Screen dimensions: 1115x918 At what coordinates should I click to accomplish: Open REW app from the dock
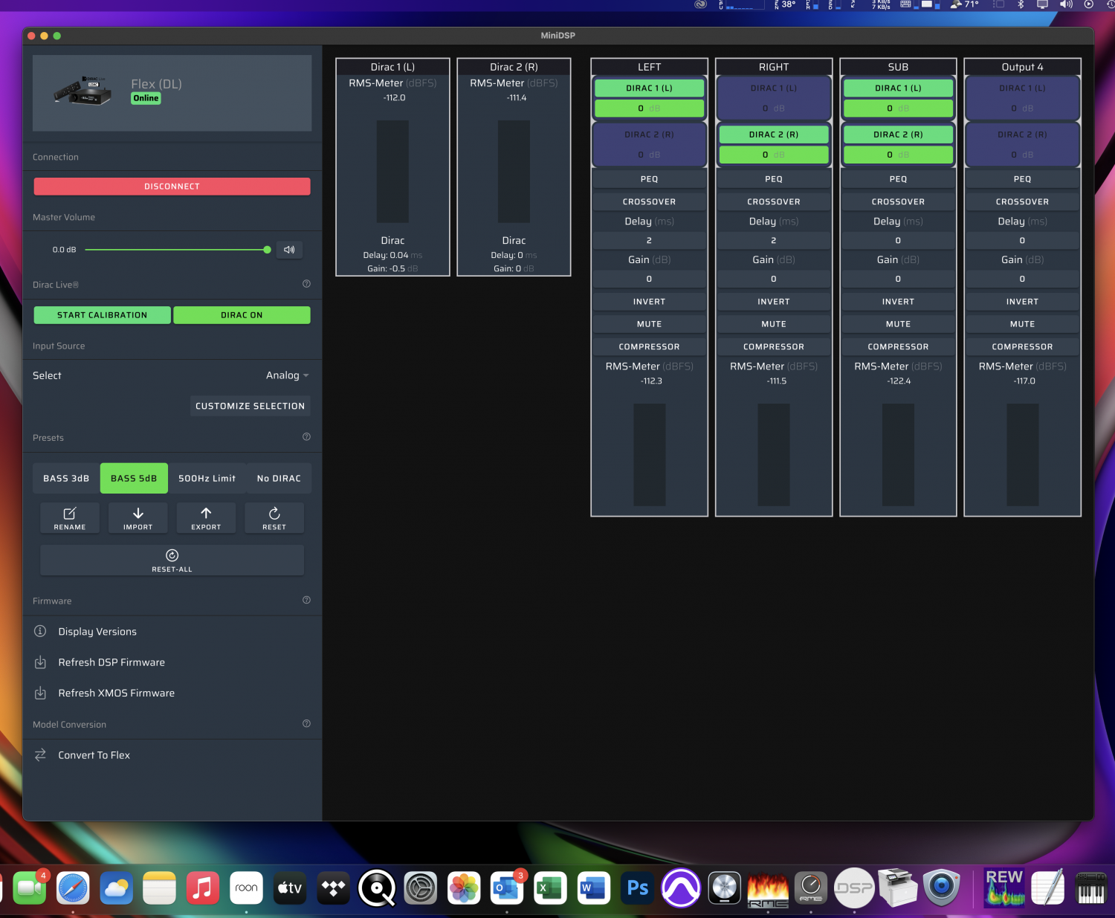click(x=1004, y=888)
